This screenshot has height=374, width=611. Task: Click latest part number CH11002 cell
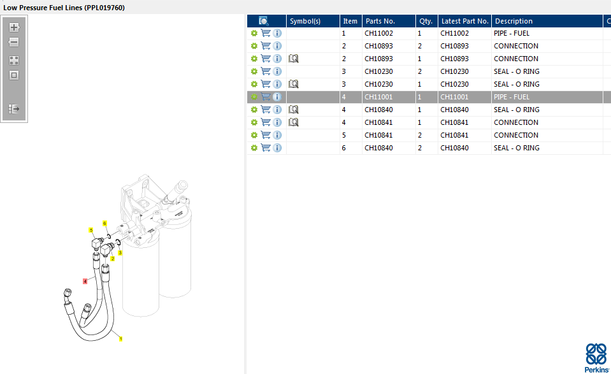tap(454, 33)
